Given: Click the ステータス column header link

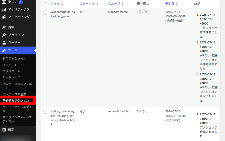Looking at the screenshot, I should coord(87,4).
